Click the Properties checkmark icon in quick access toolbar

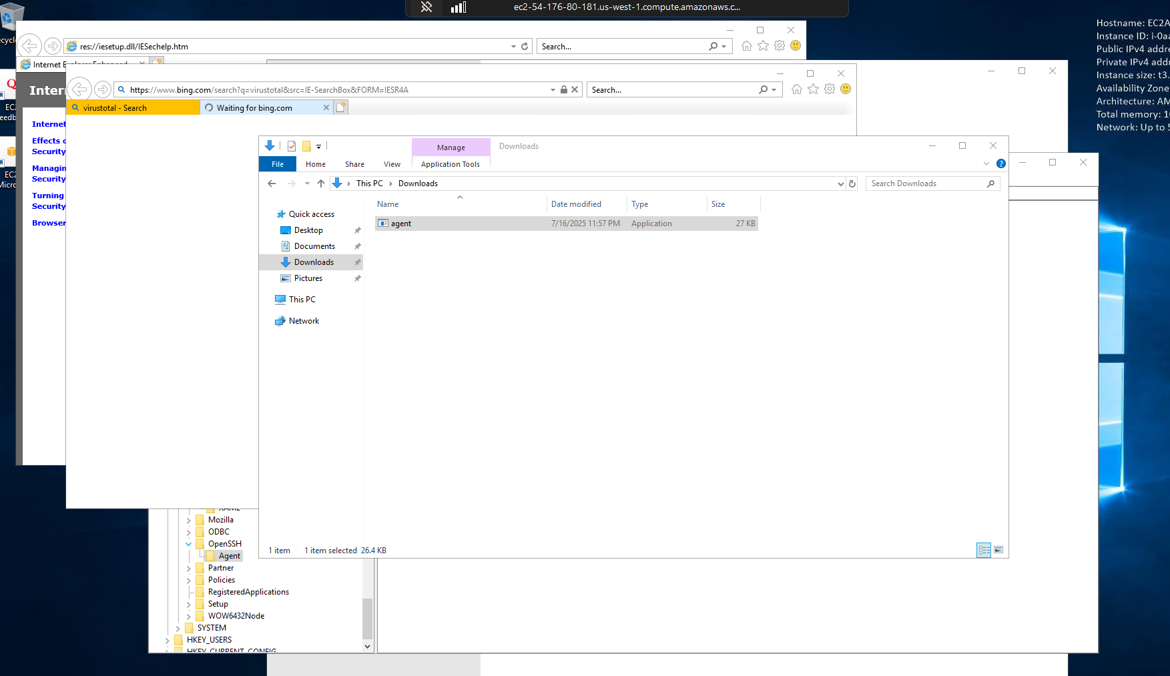point(292,146)
